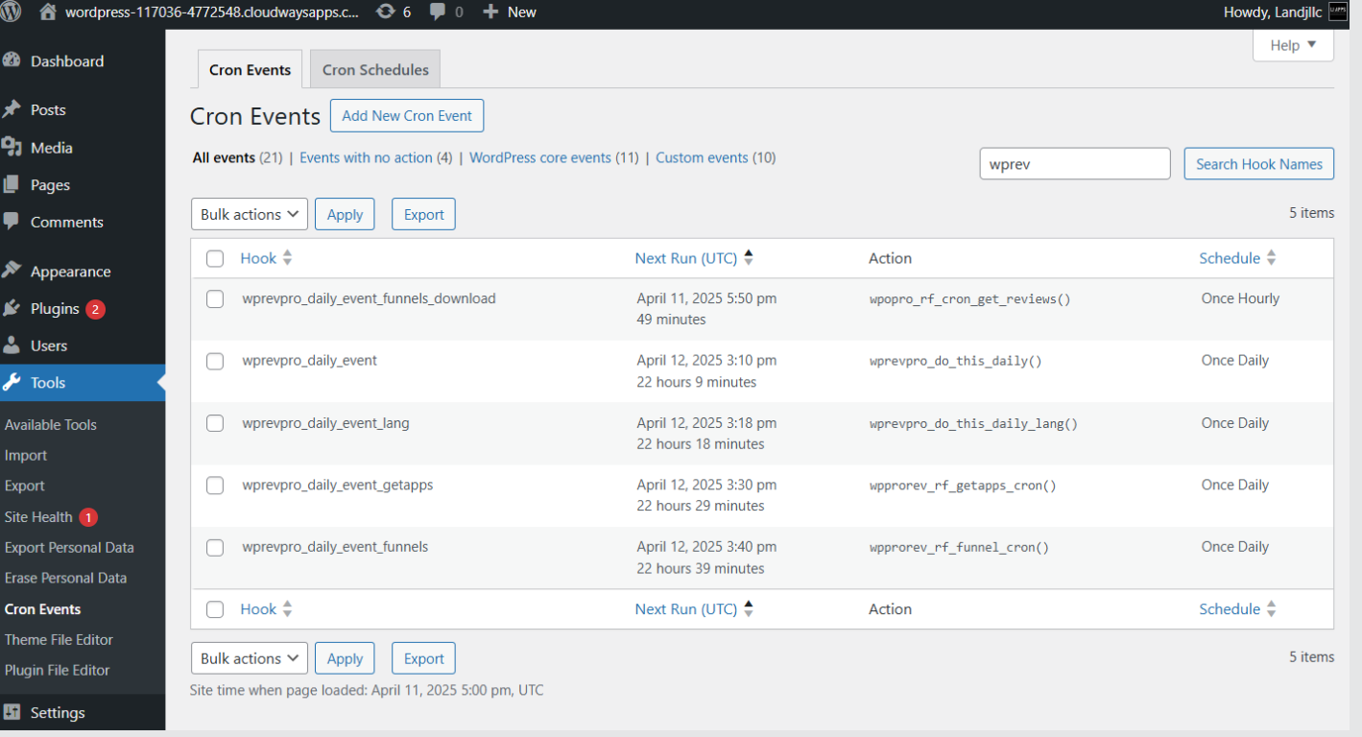1362x737 pixels.
Task: Open the comments bubble icon in admin bar
Action: (438, 12)
